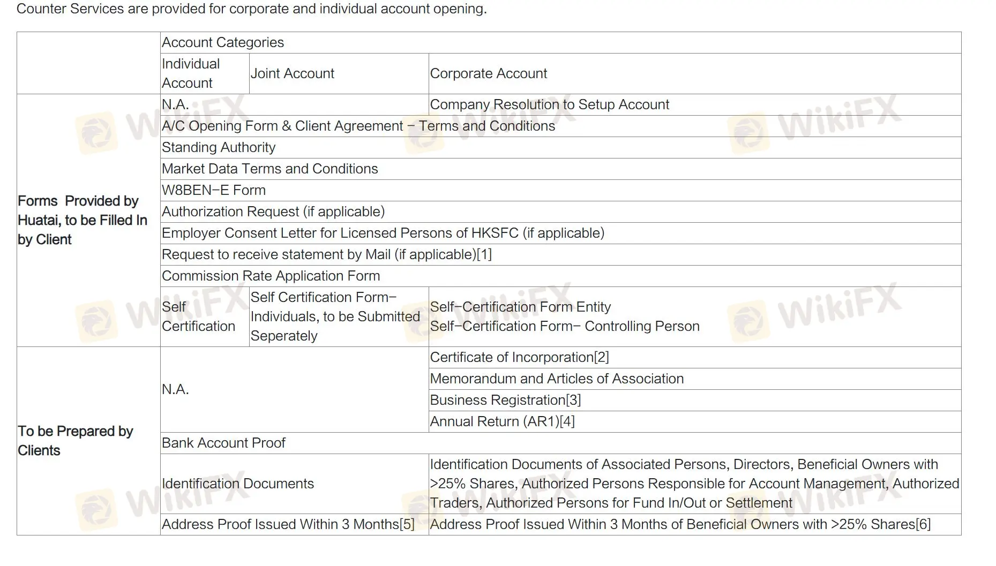Select the "W8BEN-E Form" row

[214, 191]
